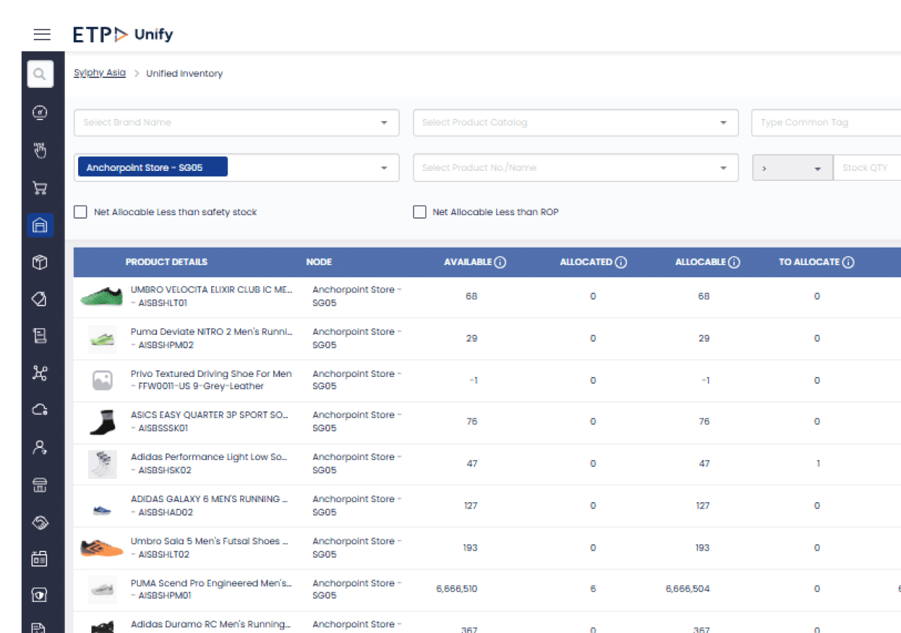This screenshot has width=901, height=633.
Task: Check Net Allocable Less than ROP
Action: tap(420, 212)
